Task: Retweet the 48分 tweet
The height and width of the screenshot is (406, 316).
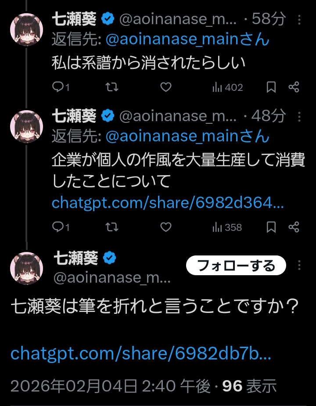Action: 112,227
